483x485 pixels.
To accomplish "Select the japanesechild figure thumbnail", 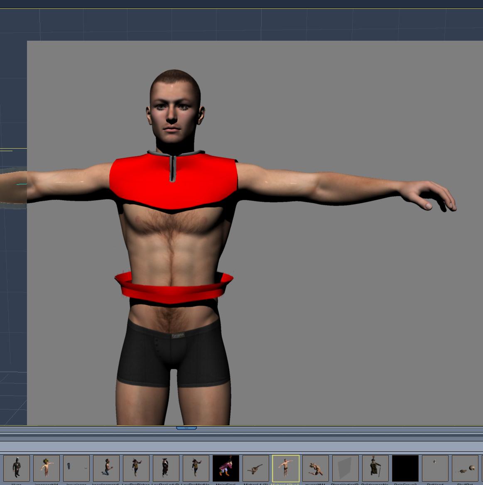I will [x=47, y=468].
